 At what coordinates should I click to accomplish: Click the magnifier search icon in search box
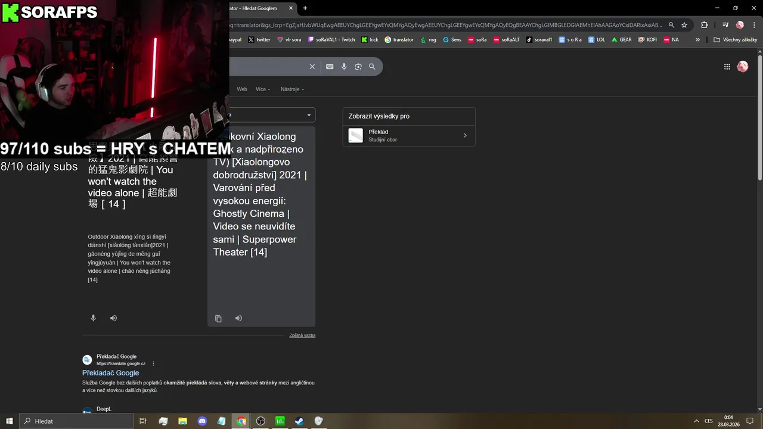(x=372, y=67)
